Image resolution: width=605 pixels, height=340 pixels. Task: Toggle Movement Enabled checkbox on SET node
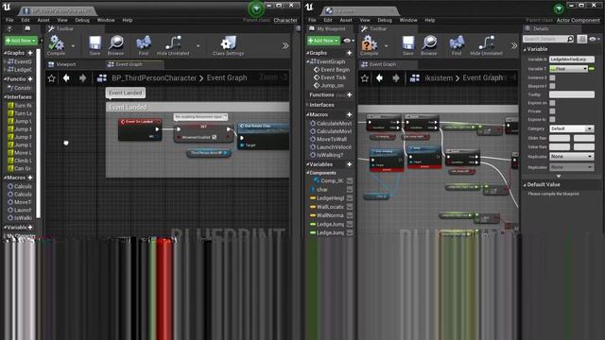pos(215,137)
